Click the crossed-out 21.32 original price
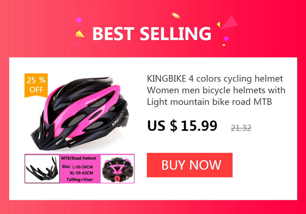The height and width of the screenshot is (214, 306). point(241,128)
